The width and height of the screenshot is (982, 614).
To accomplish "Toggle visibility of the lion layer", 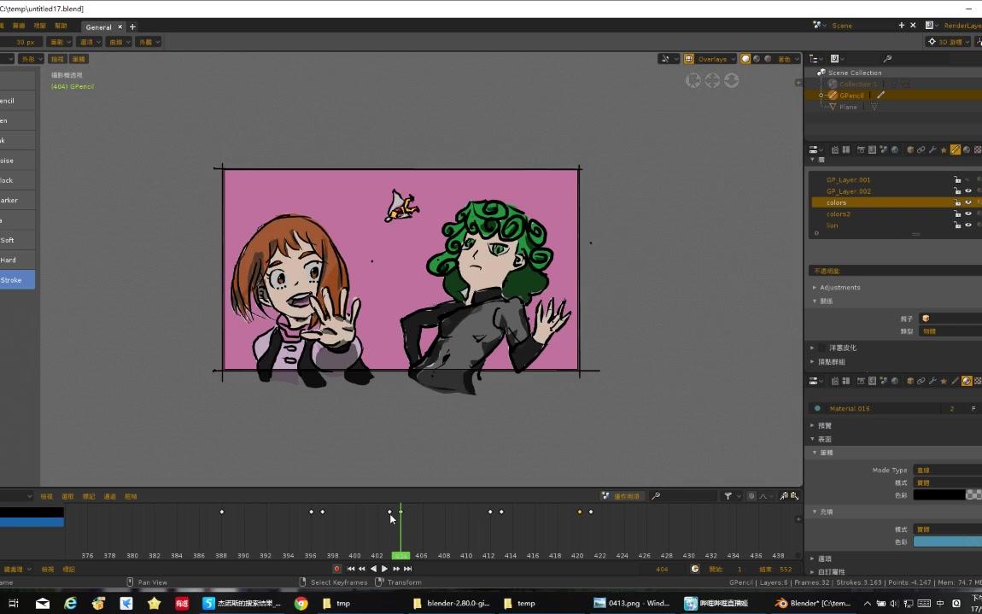I will point(968,225).
